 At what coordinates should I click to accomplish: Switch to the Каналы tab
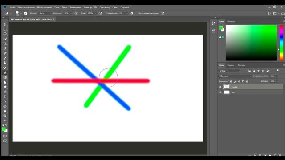pyautogui.click(x=231, y=65)
